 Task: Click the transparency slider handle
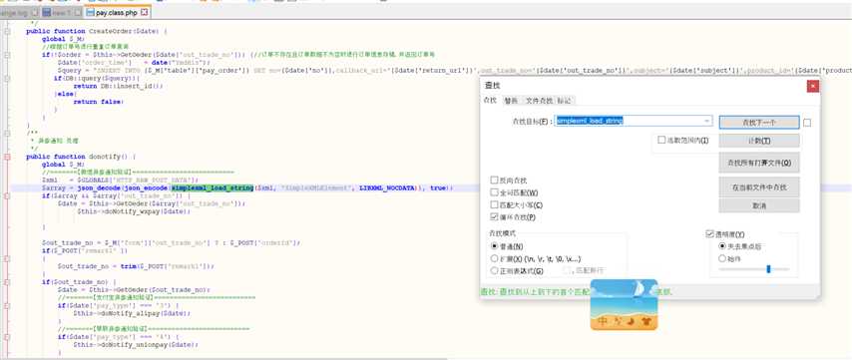pyautogui.click(x=768, y=269)
